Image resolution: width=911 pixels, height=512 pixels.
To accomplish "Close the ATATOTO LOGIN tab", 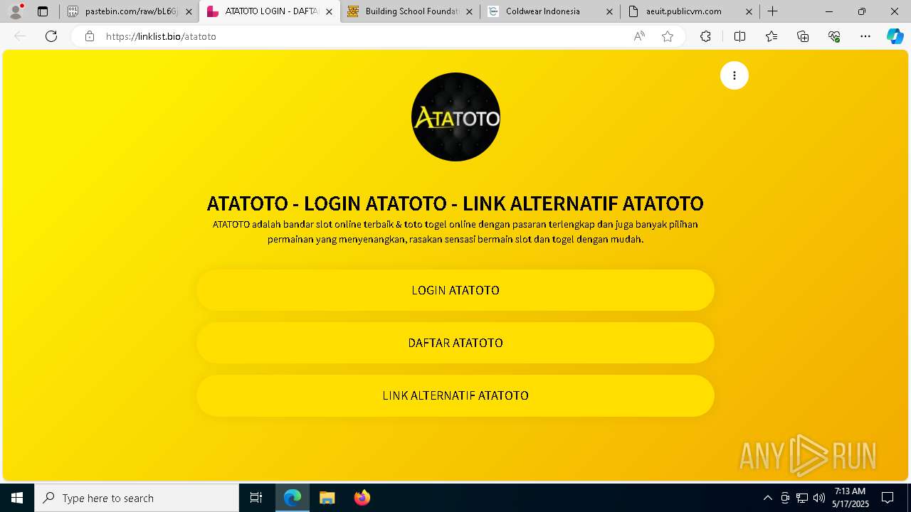I will (x=329, y=11).
